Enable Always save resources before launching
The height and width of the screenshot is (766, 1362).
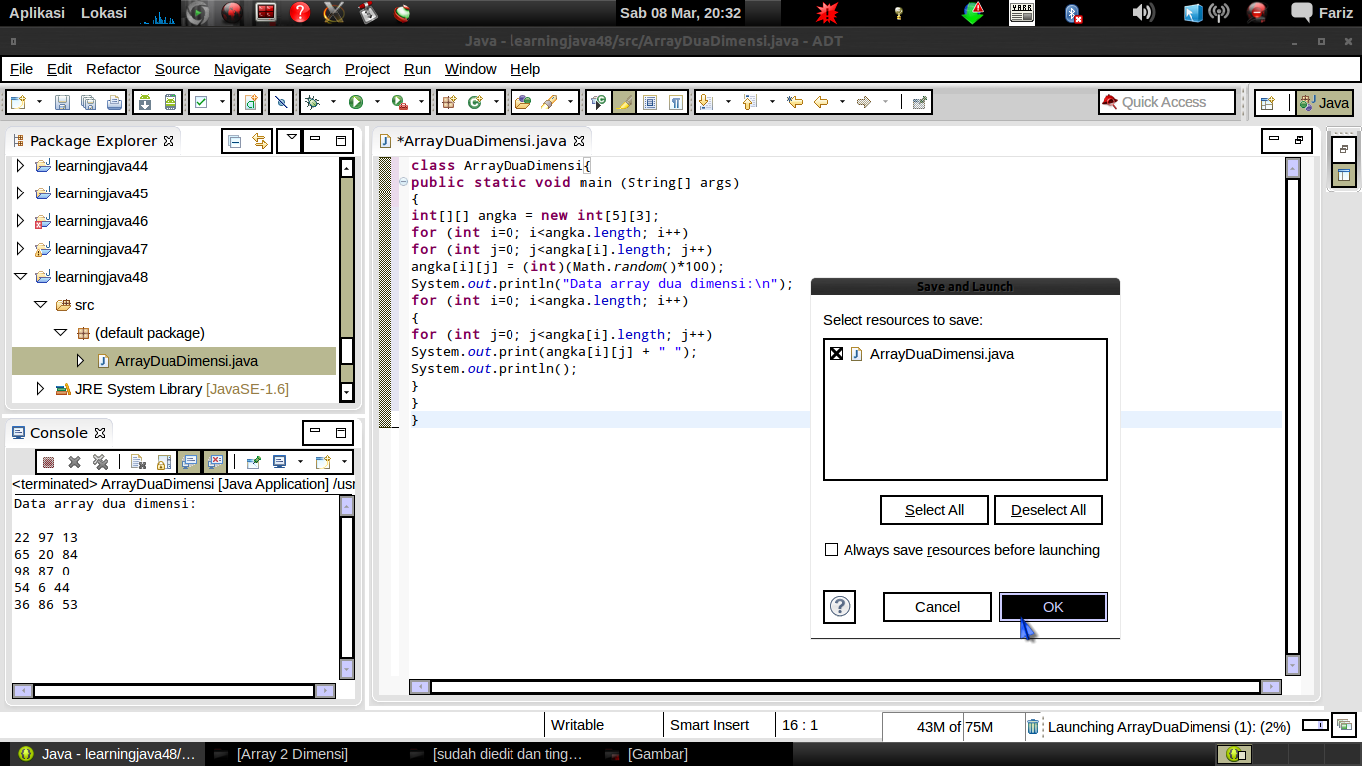831,549
